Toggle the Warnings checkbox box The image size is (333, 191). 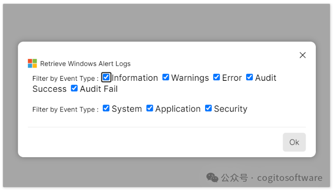(x=166, y=77)
